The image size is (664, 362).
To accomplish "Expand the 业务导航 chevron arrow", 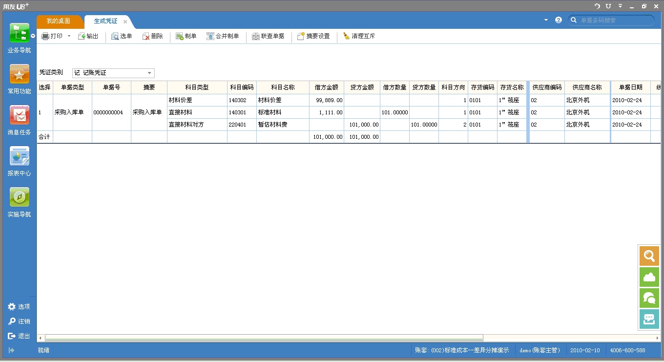I will [33, 36].
